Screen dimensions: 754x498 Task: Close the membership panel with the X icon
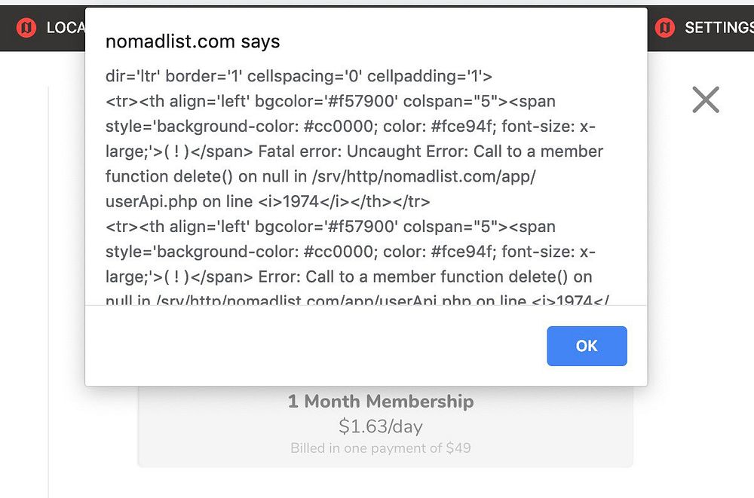click(705, 99)
